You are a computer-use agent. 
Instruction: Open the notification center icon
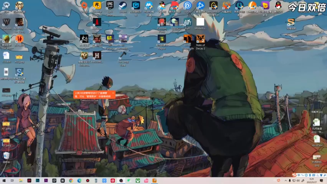(x=321, y=181)
